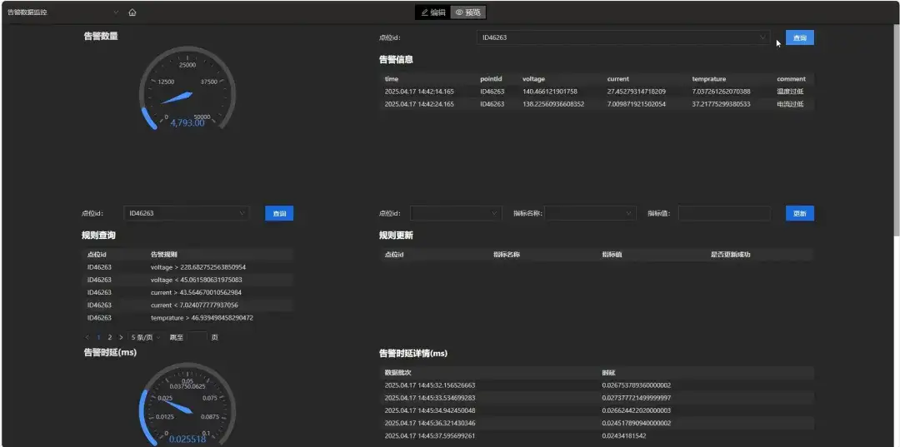The height and width of the screenshot is (447, 900).
Task: Open 点位id dropdown in 规则更新 form
Action: [457, 213]
